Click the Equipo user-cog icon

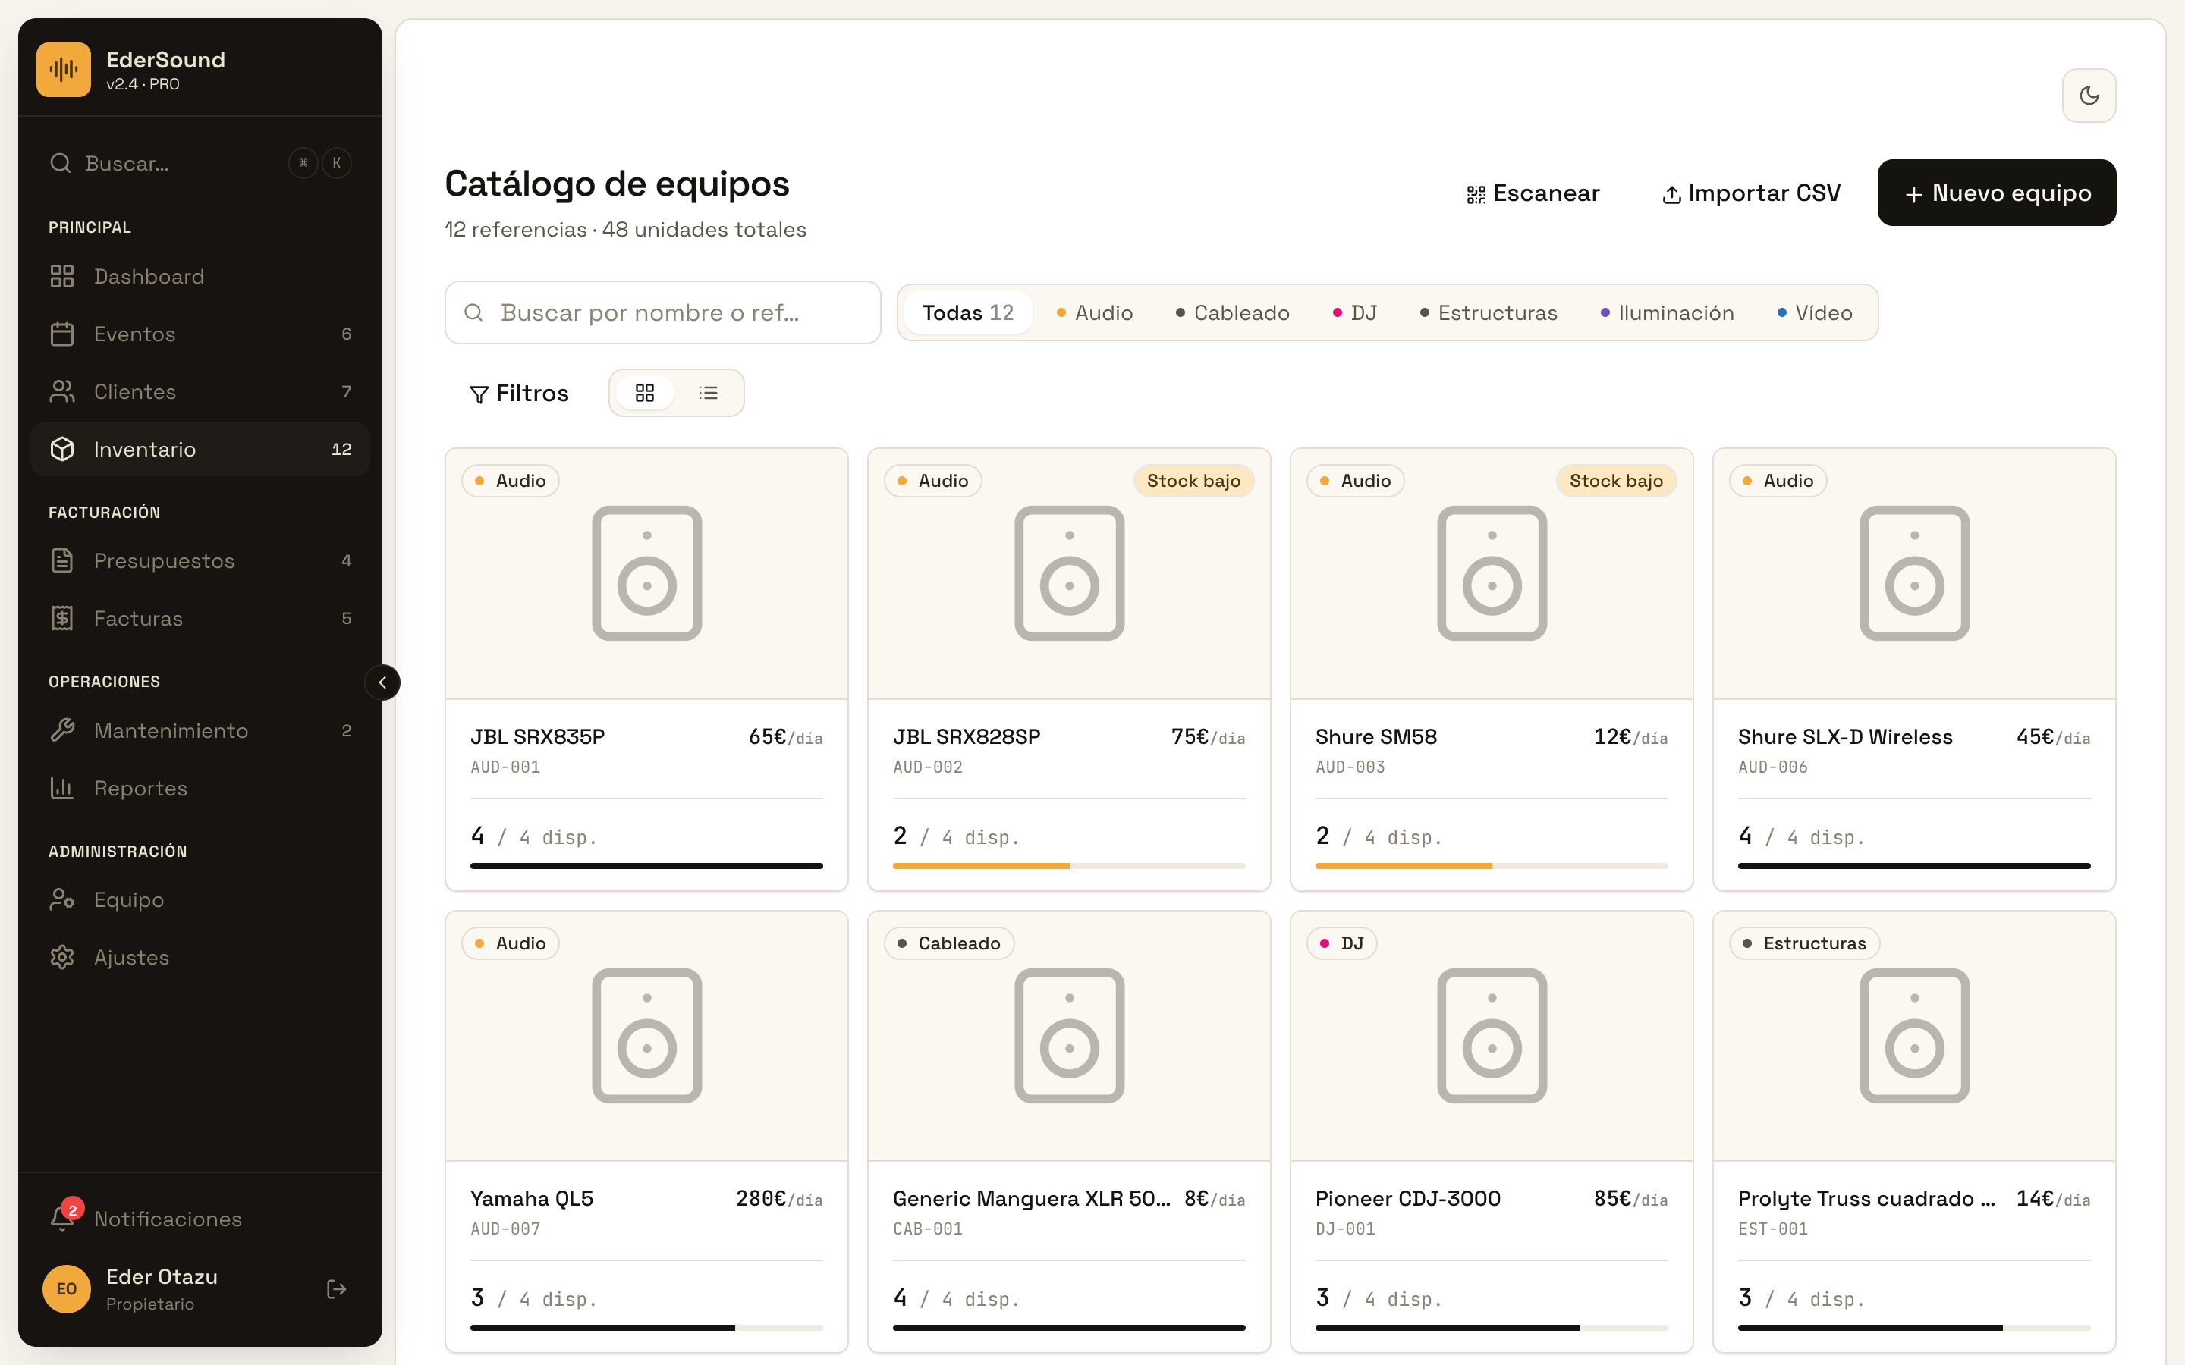pyautogui.click(x=62, y=900)
